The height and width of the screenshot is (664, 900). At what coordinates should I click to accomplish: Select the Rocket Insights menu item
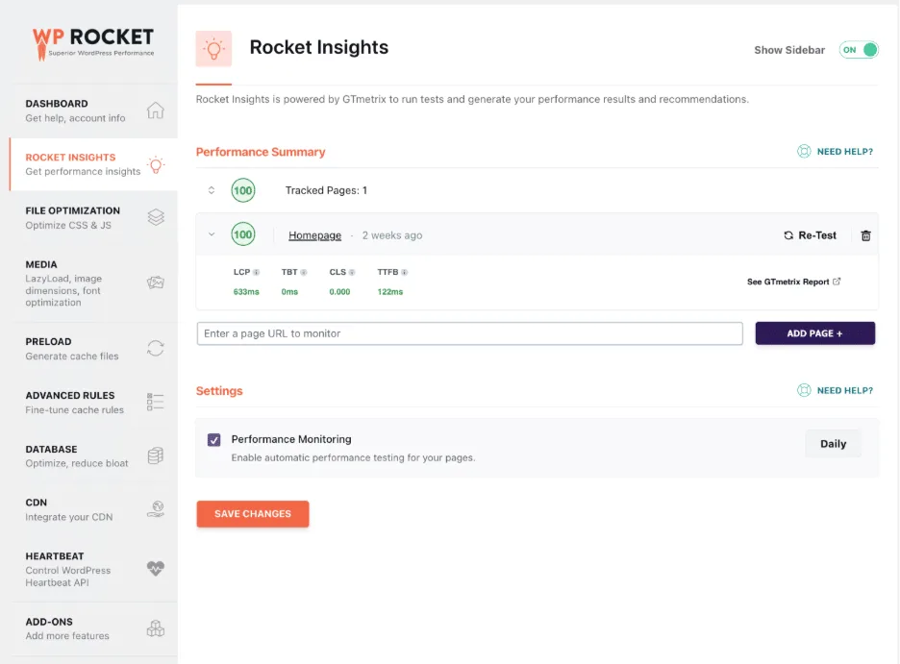93,164
